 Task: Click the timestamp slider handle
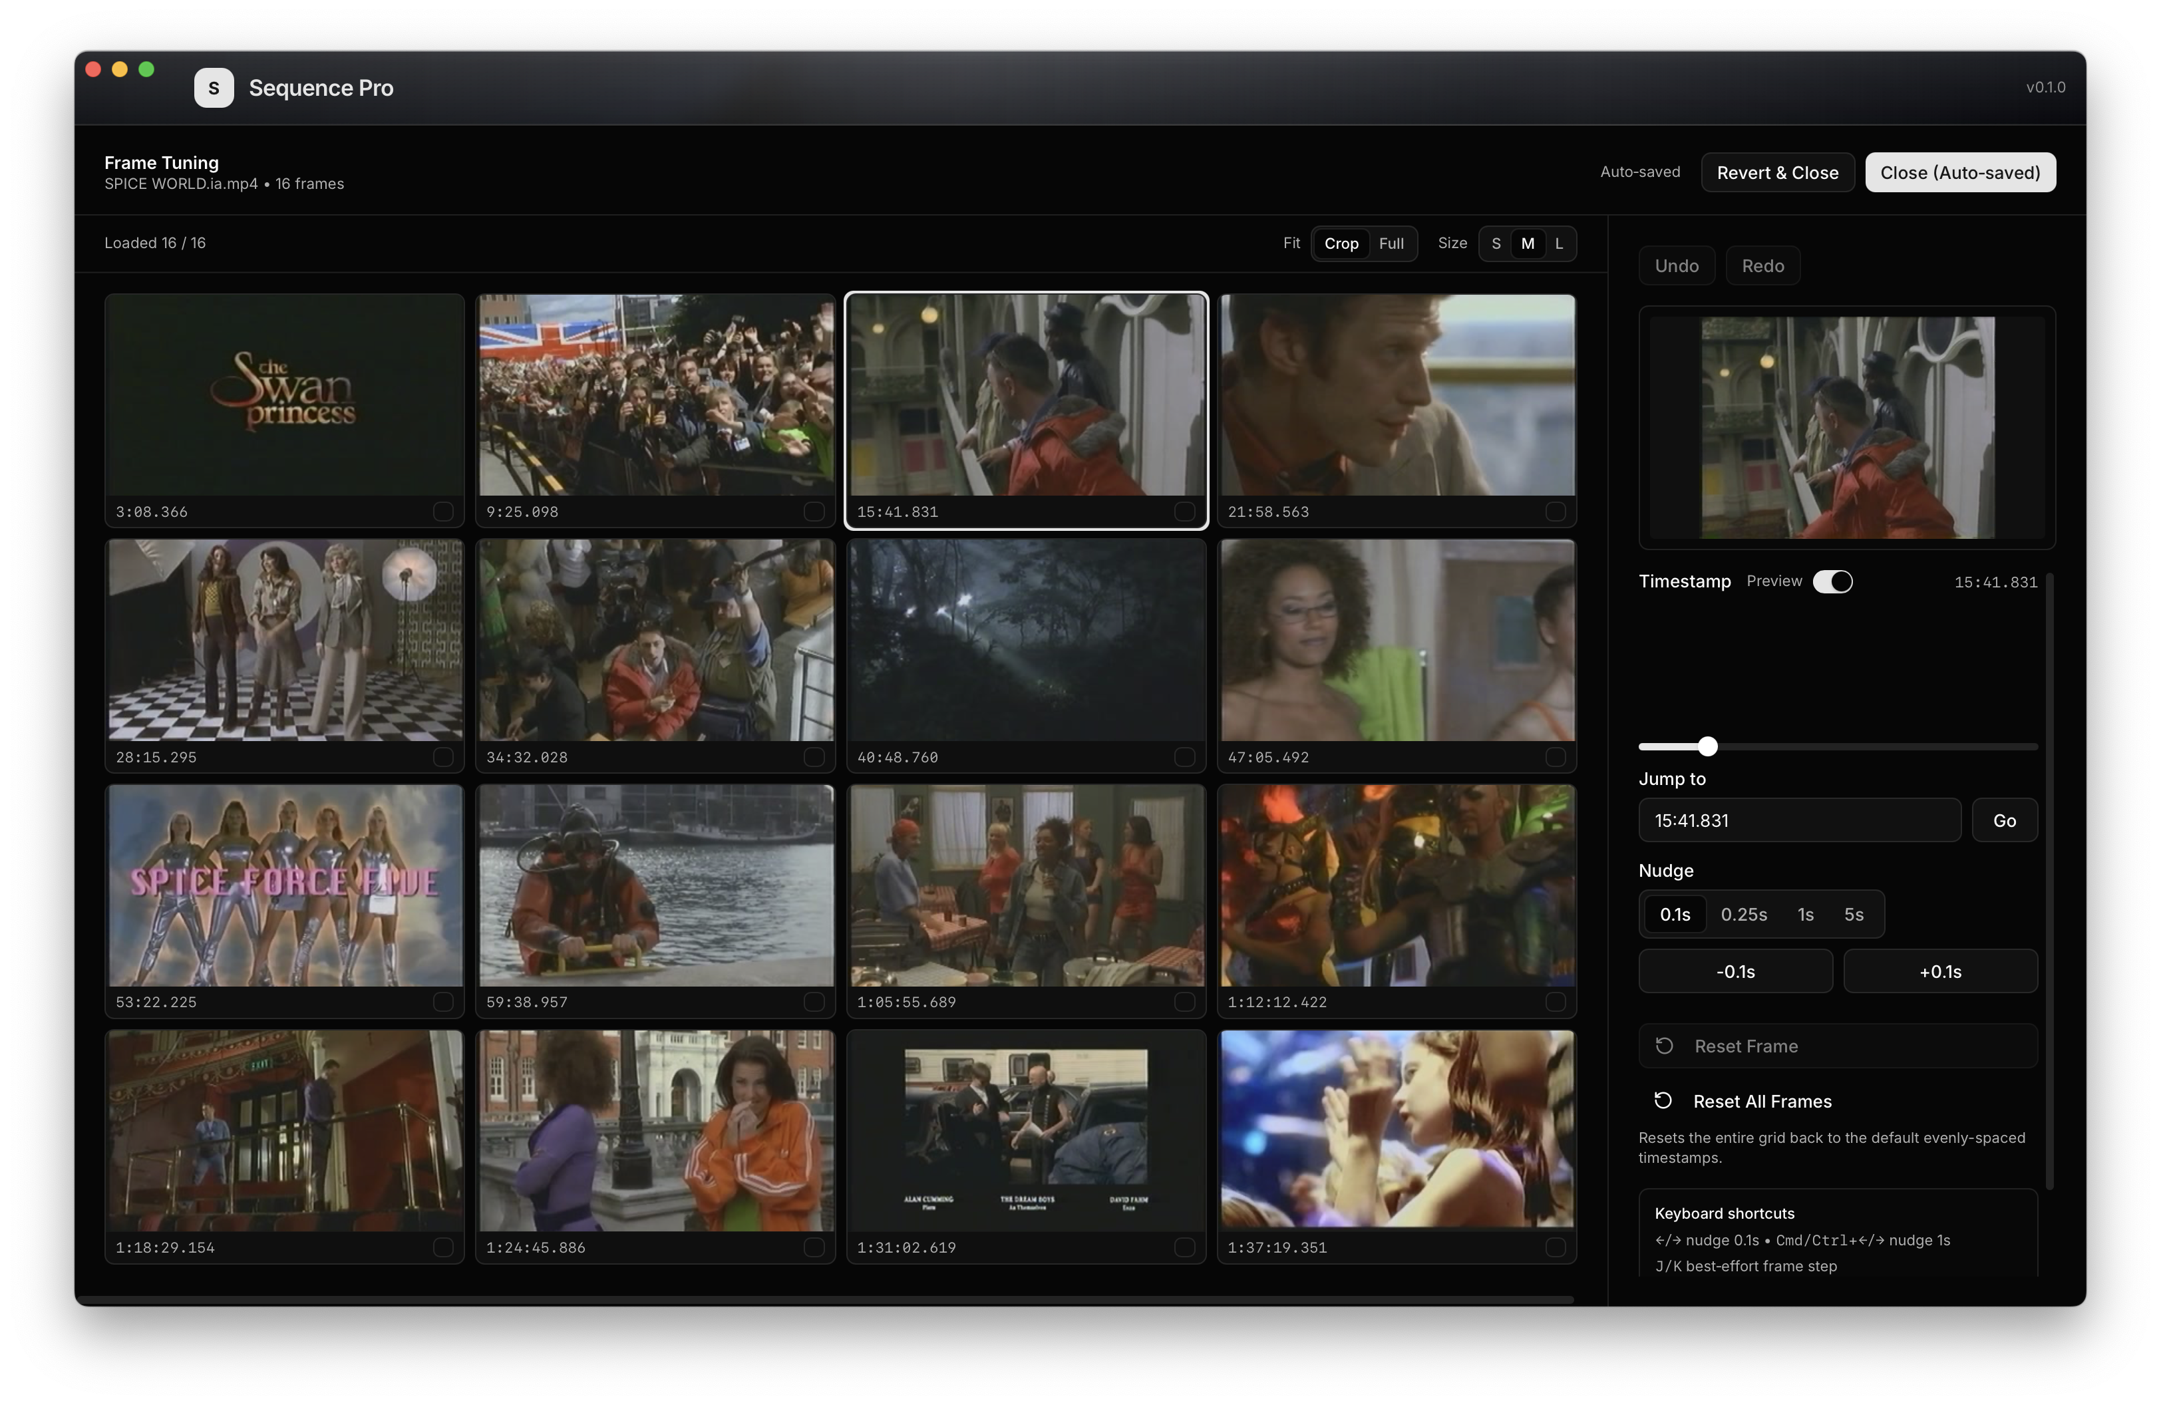coord(1707,746)
